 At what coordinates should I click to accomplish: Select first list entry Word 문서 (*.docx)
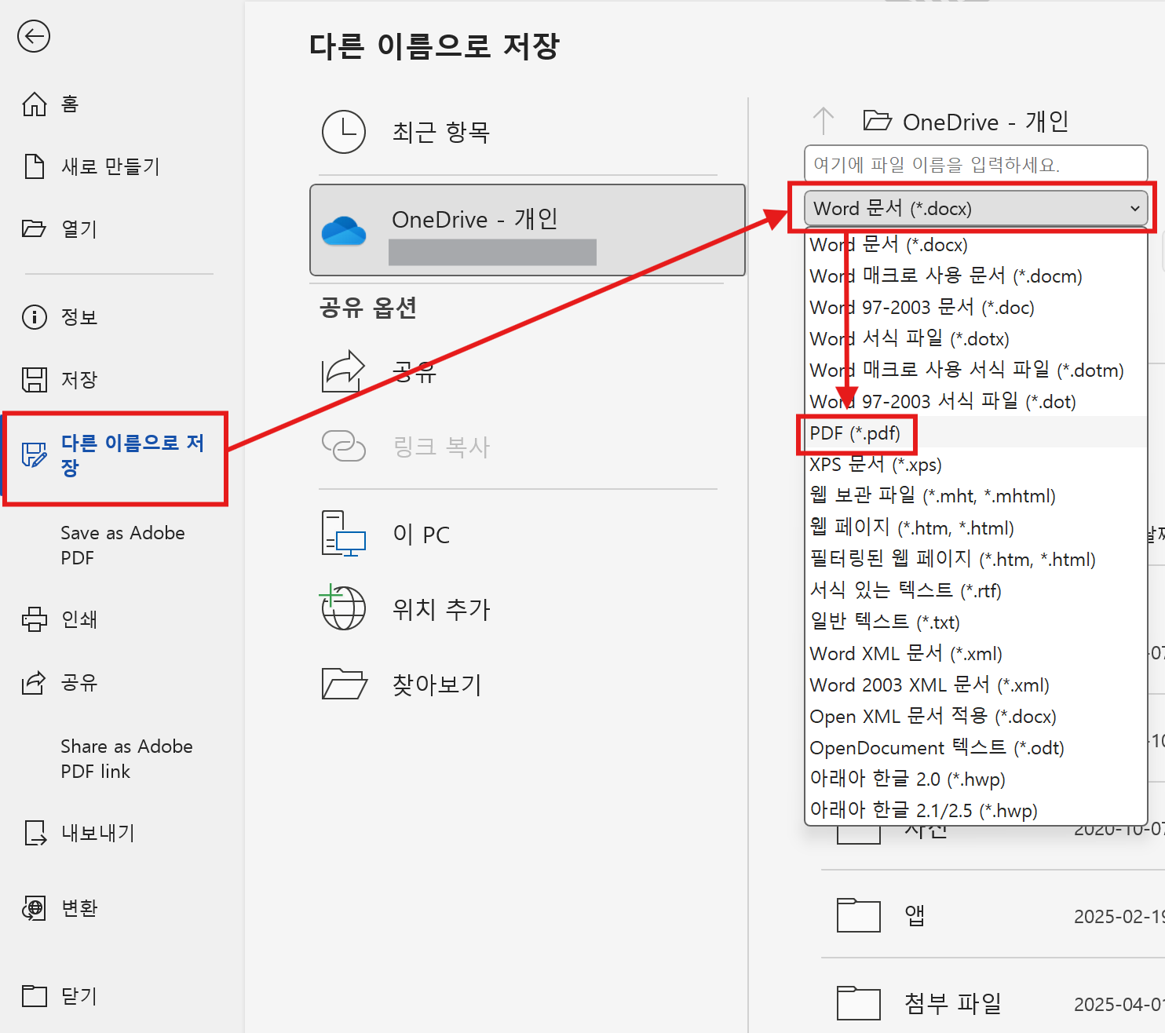(x=976, y=244)
